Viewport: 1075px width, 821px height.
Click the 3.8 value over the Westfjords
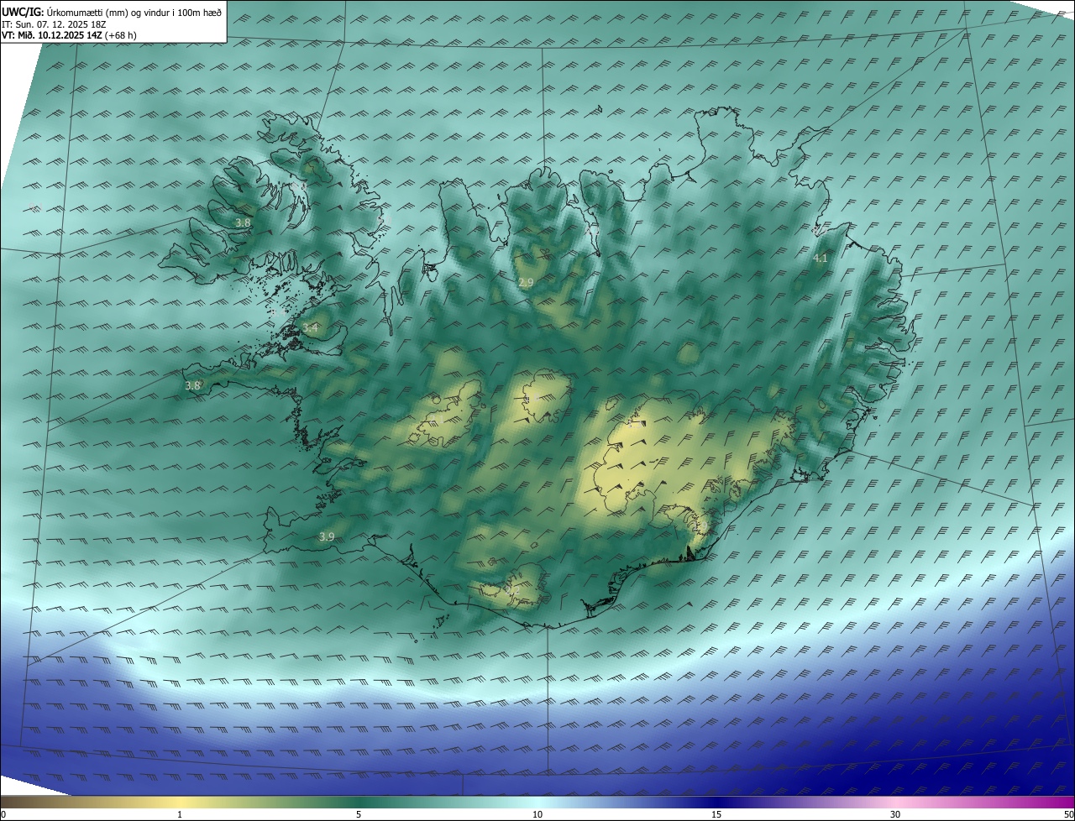point(243,222)
